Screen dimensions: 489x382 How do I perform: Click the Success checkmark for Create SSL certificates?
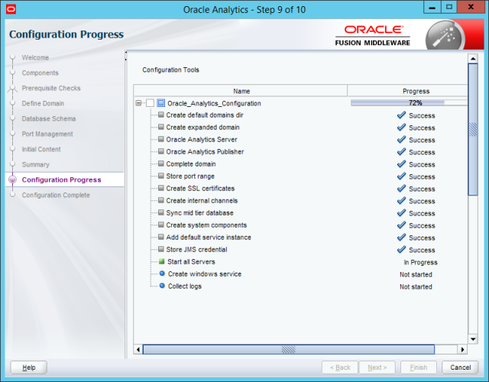pos(401,189)
